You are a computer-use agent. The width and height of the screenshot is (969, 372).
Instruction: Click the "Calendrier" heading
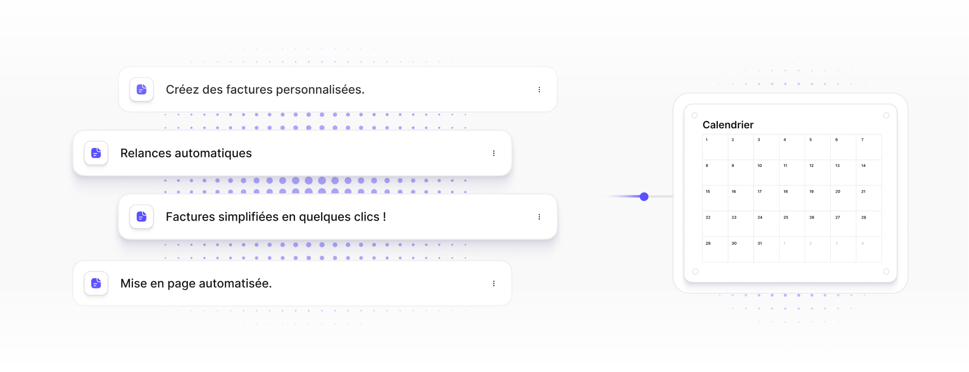point(728,125)
